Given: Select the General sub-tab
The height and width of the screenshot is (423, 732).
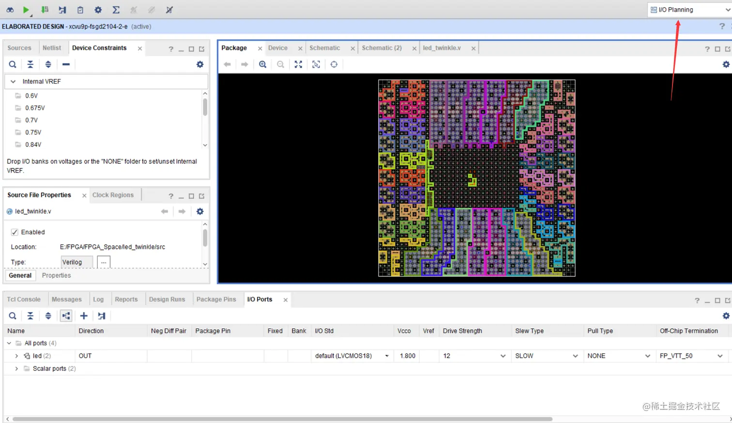Looking at the screenshot, I should 20,276.
